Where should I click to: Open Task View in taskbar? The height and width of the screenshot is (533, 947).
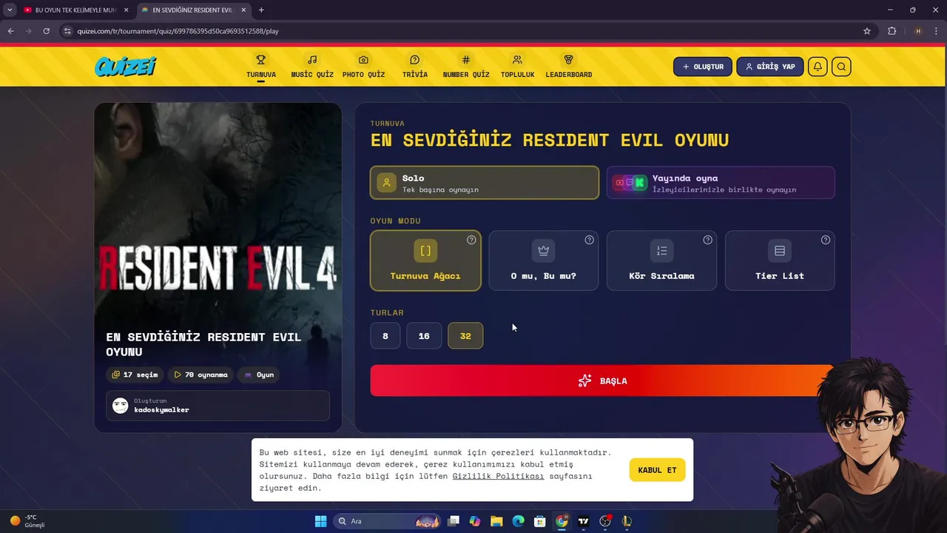(454, 521)
